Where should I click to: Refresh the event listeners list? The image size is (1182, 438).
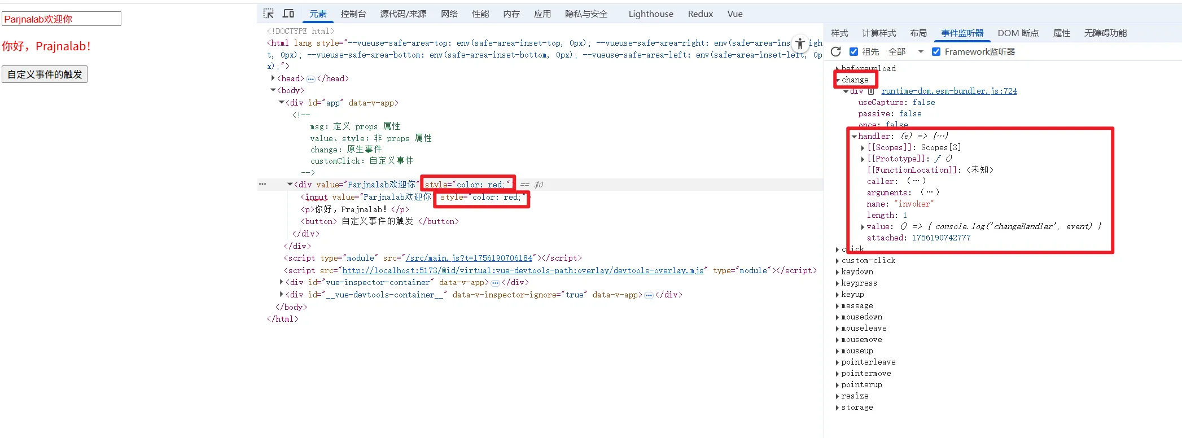tap(836, 52)
